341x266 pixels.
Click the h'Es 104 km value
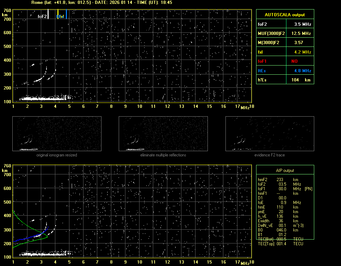pos(300,80)
